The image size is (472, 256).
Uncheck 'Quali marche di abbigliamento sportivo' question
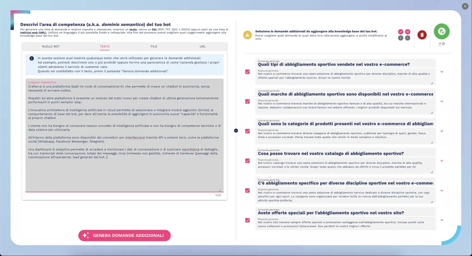248,101
